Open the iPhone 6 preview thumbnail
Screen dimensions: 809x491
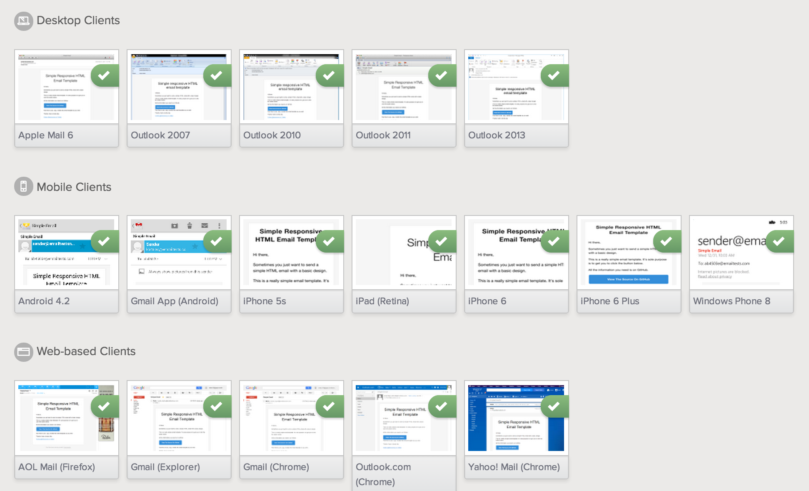tap(516, 253)
